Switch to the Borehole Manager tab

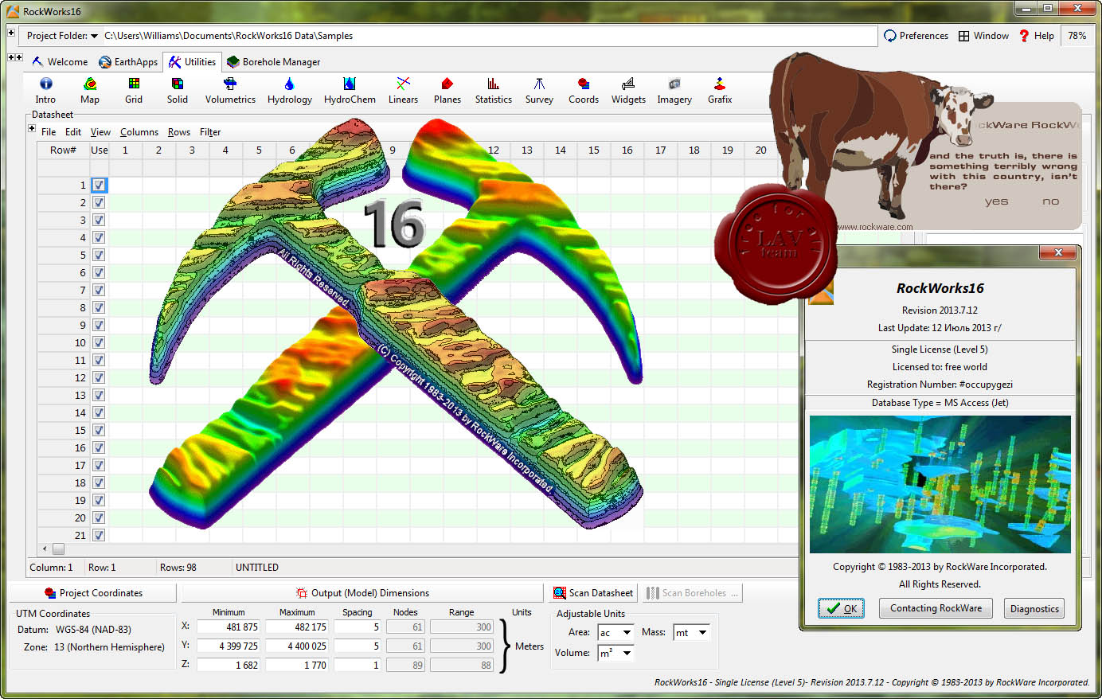(273, 62)
